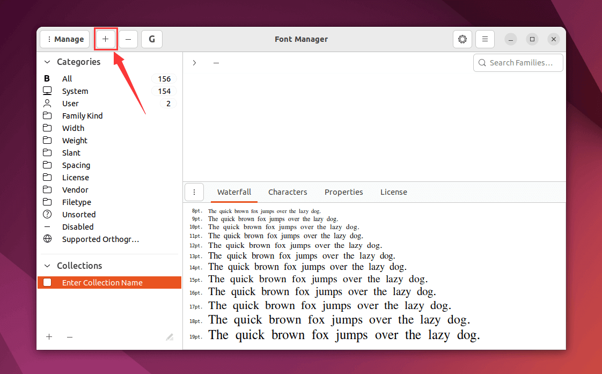This screenshot has height=374, width=602.
Task: Click the dash icon beside Disabled
Action: pos(47,227)
